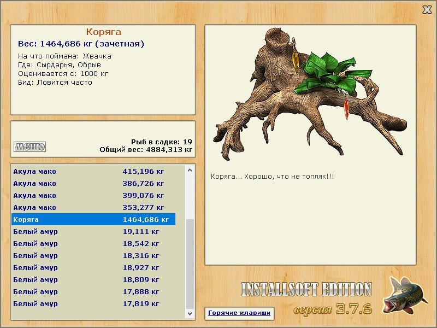
Task: Click the На что поймана: Жвачка line
Action: click(x=64, y=56)
